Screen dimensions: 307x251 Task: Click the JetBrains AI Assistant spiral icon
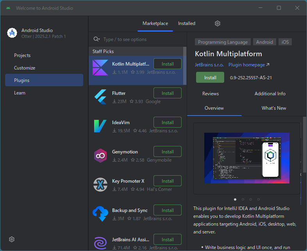tap(100, 243)
